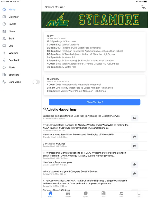Switch to Staff tab in bottom bar
Image resolution: width=148 pixels, height=198 pixels.
pos(121,194)
